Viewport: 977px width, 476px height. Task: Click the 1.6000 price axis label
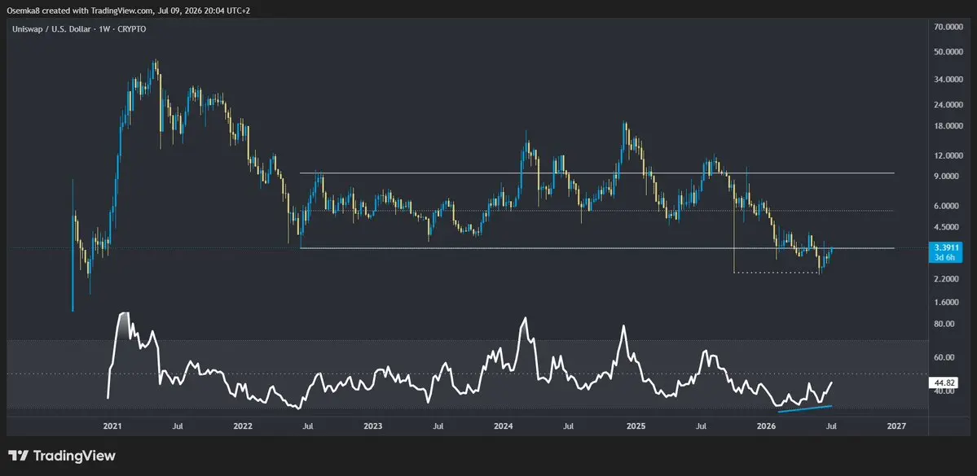[947, 303]
